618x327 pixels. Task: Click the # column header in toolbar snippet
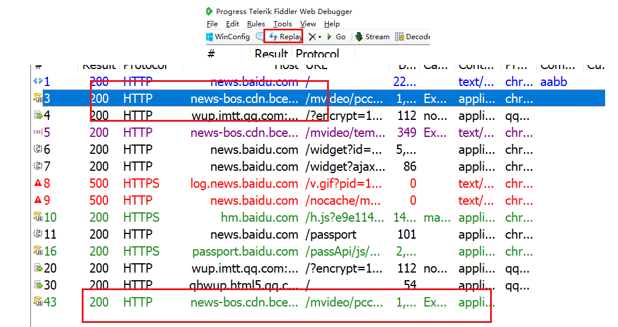211,53
